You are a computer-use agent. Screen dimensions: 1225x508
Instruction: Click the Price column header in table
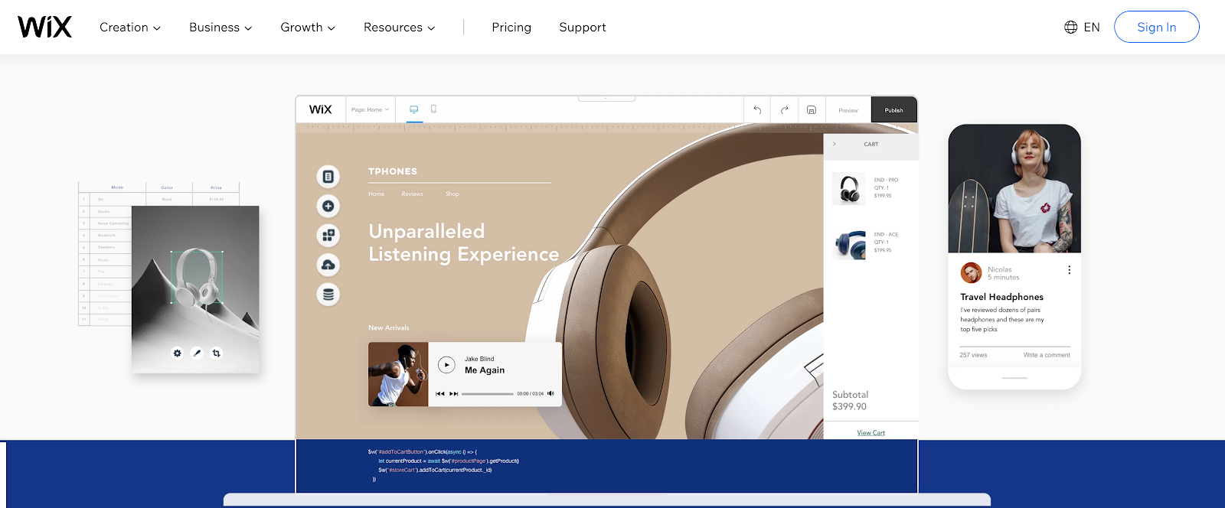(217, 187)
